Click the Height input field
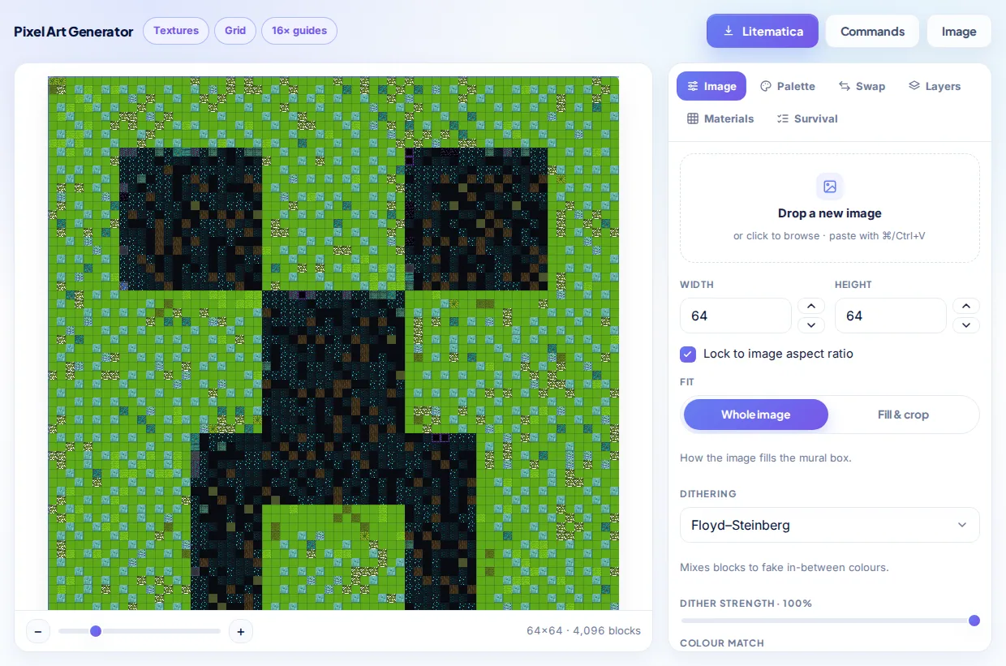The width and height of the screenshot is (1006, 666). tap(890, 316)
